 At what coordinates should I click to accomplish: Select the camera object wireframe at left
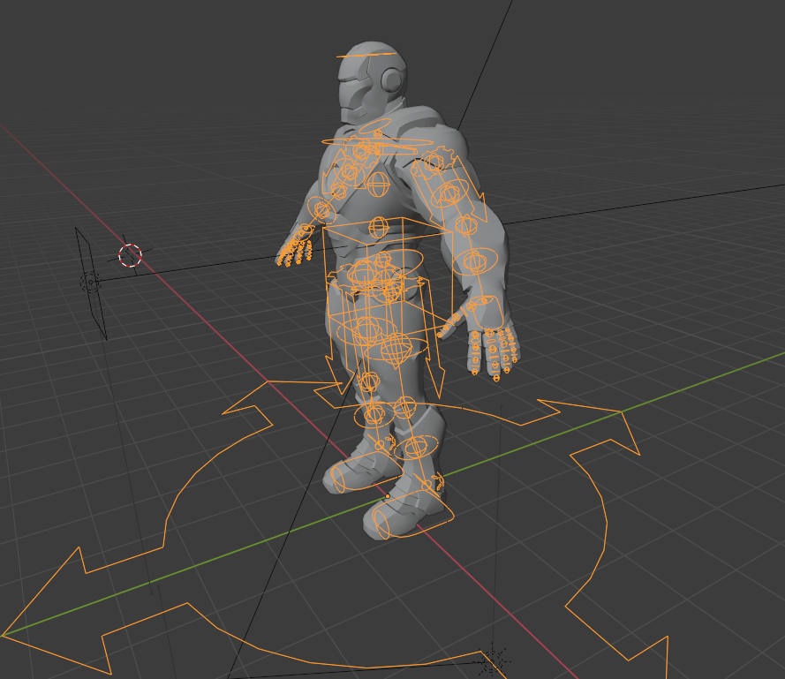pyautogui.click(x=91, y=283)
